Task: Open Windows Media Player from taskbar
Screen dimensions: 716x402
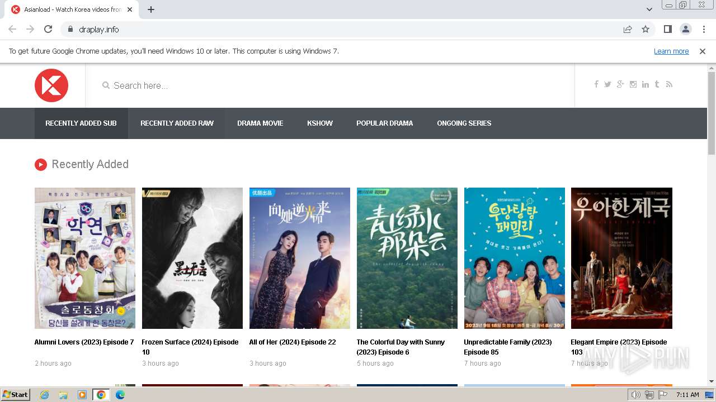Action: click(x=82, y=395)
